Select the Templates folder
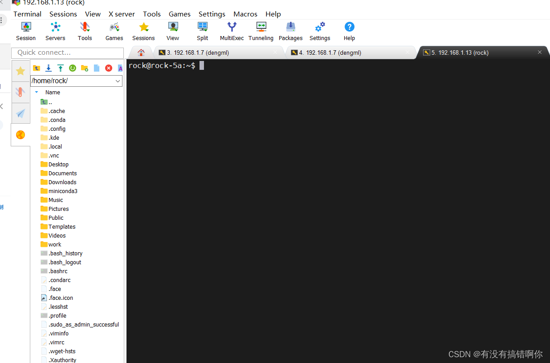 pos(58,226)
